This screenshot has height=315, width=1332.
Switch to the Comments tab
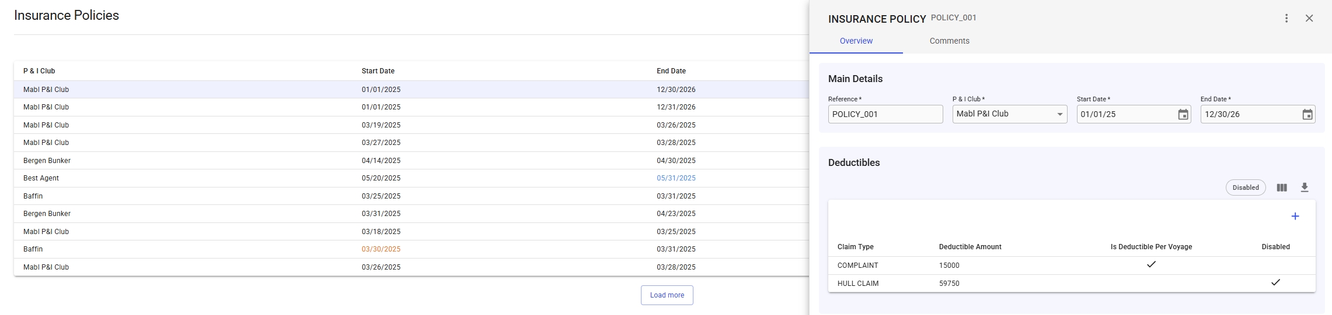[949, 41]
